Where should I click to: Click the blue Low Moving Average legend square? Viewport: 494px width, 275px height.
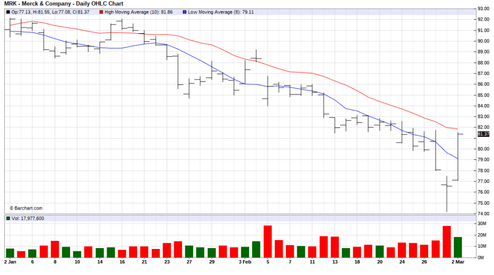coord(185,11)
